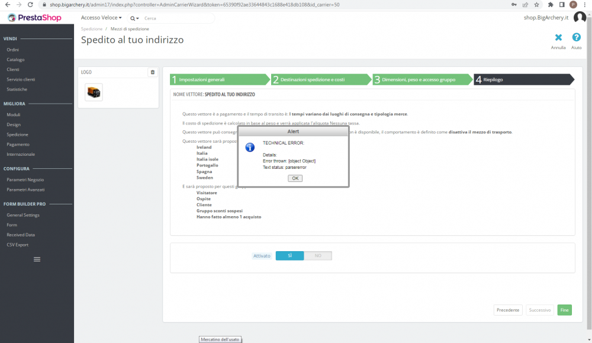This screenshot has height=343, width=592.
Task: Go to step 3 Dimensioni, peso e accesso gruppo
Action: [x=422, y=80]
